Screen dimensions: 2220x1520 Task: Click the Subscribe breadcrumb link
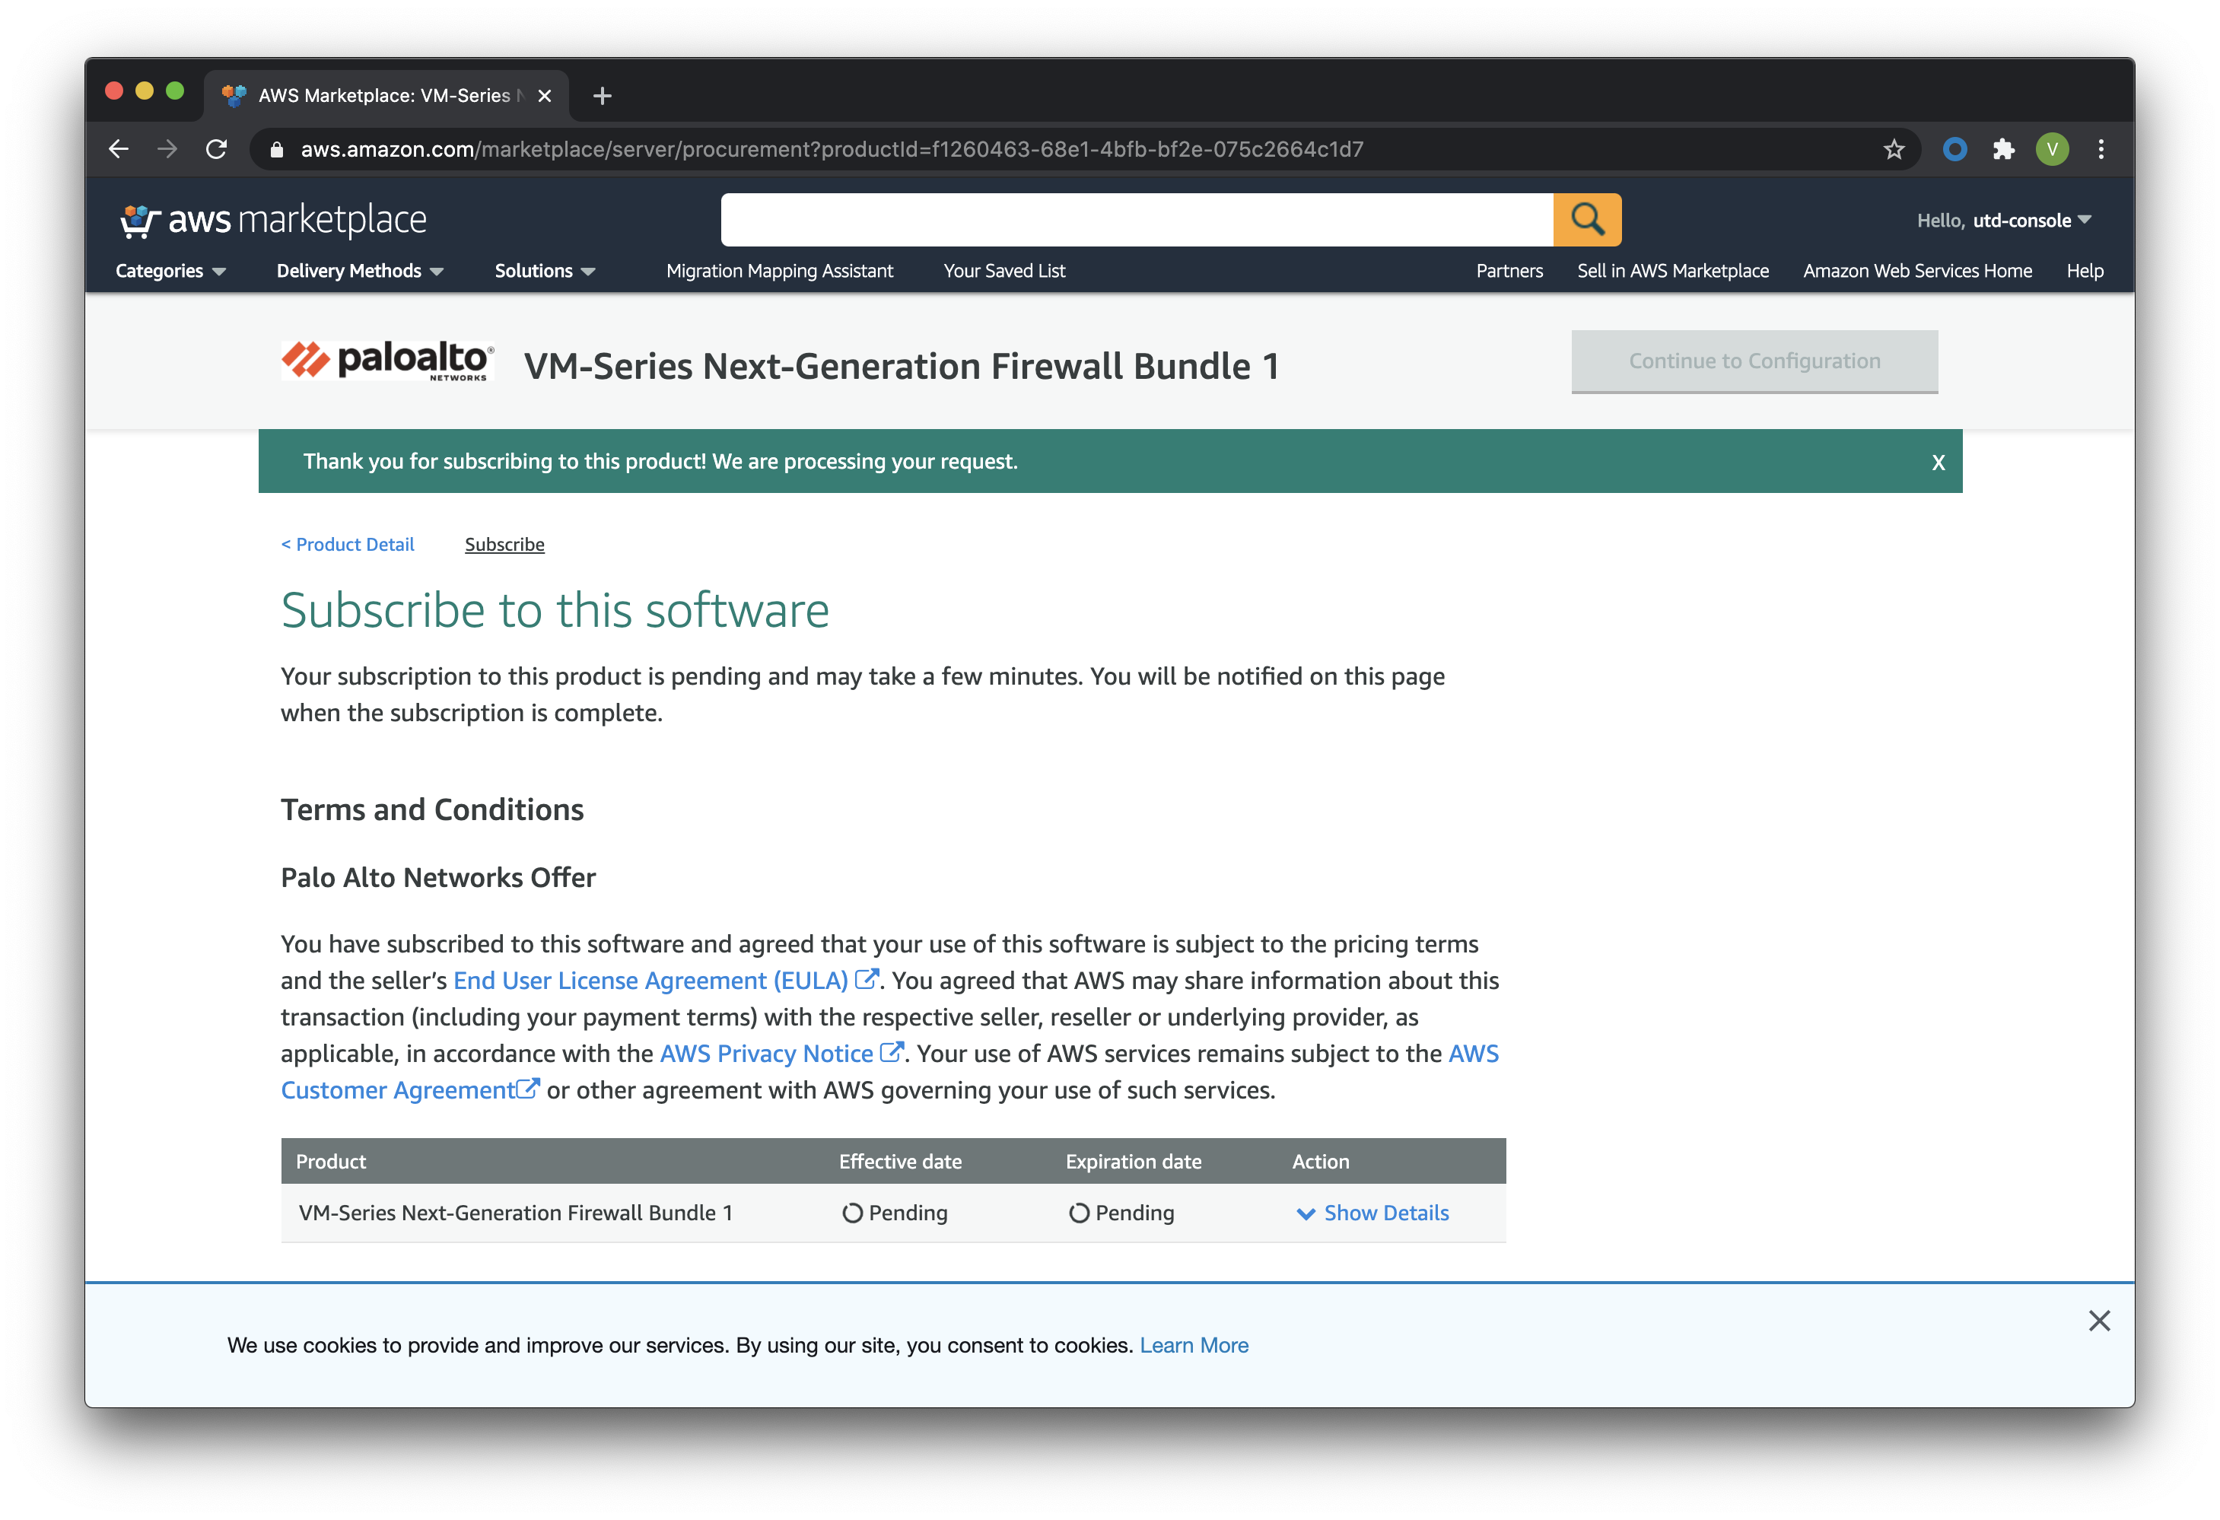point(504,545)
